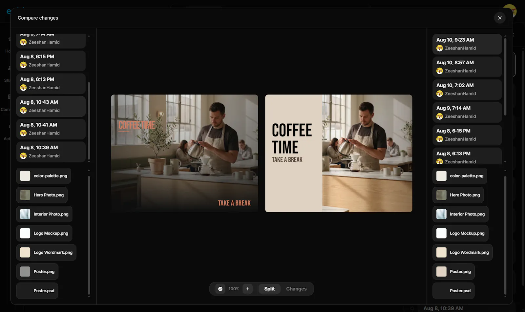Click ZeeshanHamid avatar on Aug 8, 10:43 AM row

(x=23, y=110)
